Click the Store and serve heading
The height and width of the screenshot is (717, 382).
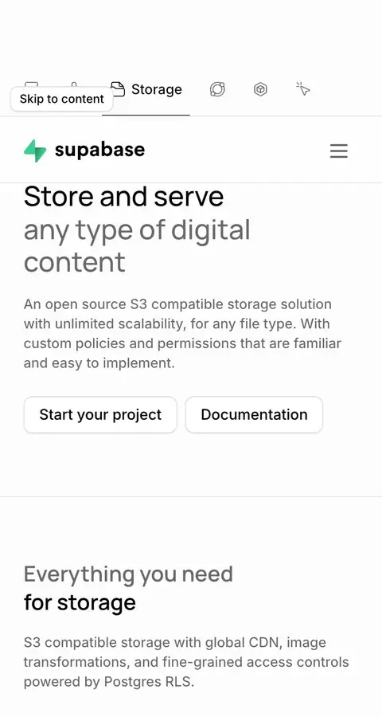point(124,197)
